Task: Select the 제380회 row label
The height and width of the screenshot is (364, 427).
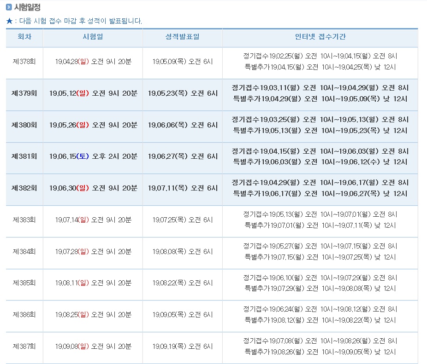Action: pyautogui.click(x=24, y=125)
